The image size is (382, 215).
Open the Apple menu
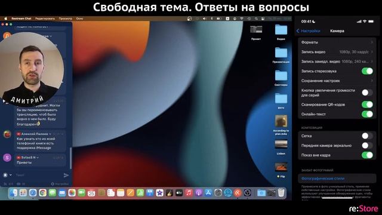(x=6, y=19)
